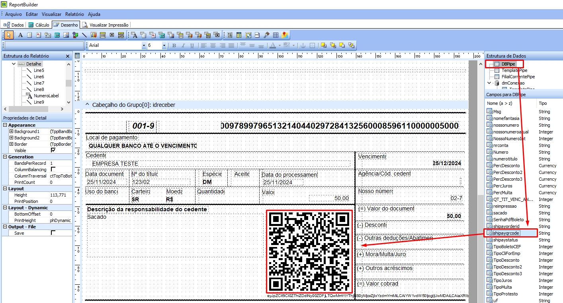Select the Image component tool
563x303 pixels.
pyautogui.click(x=66, y=35)
